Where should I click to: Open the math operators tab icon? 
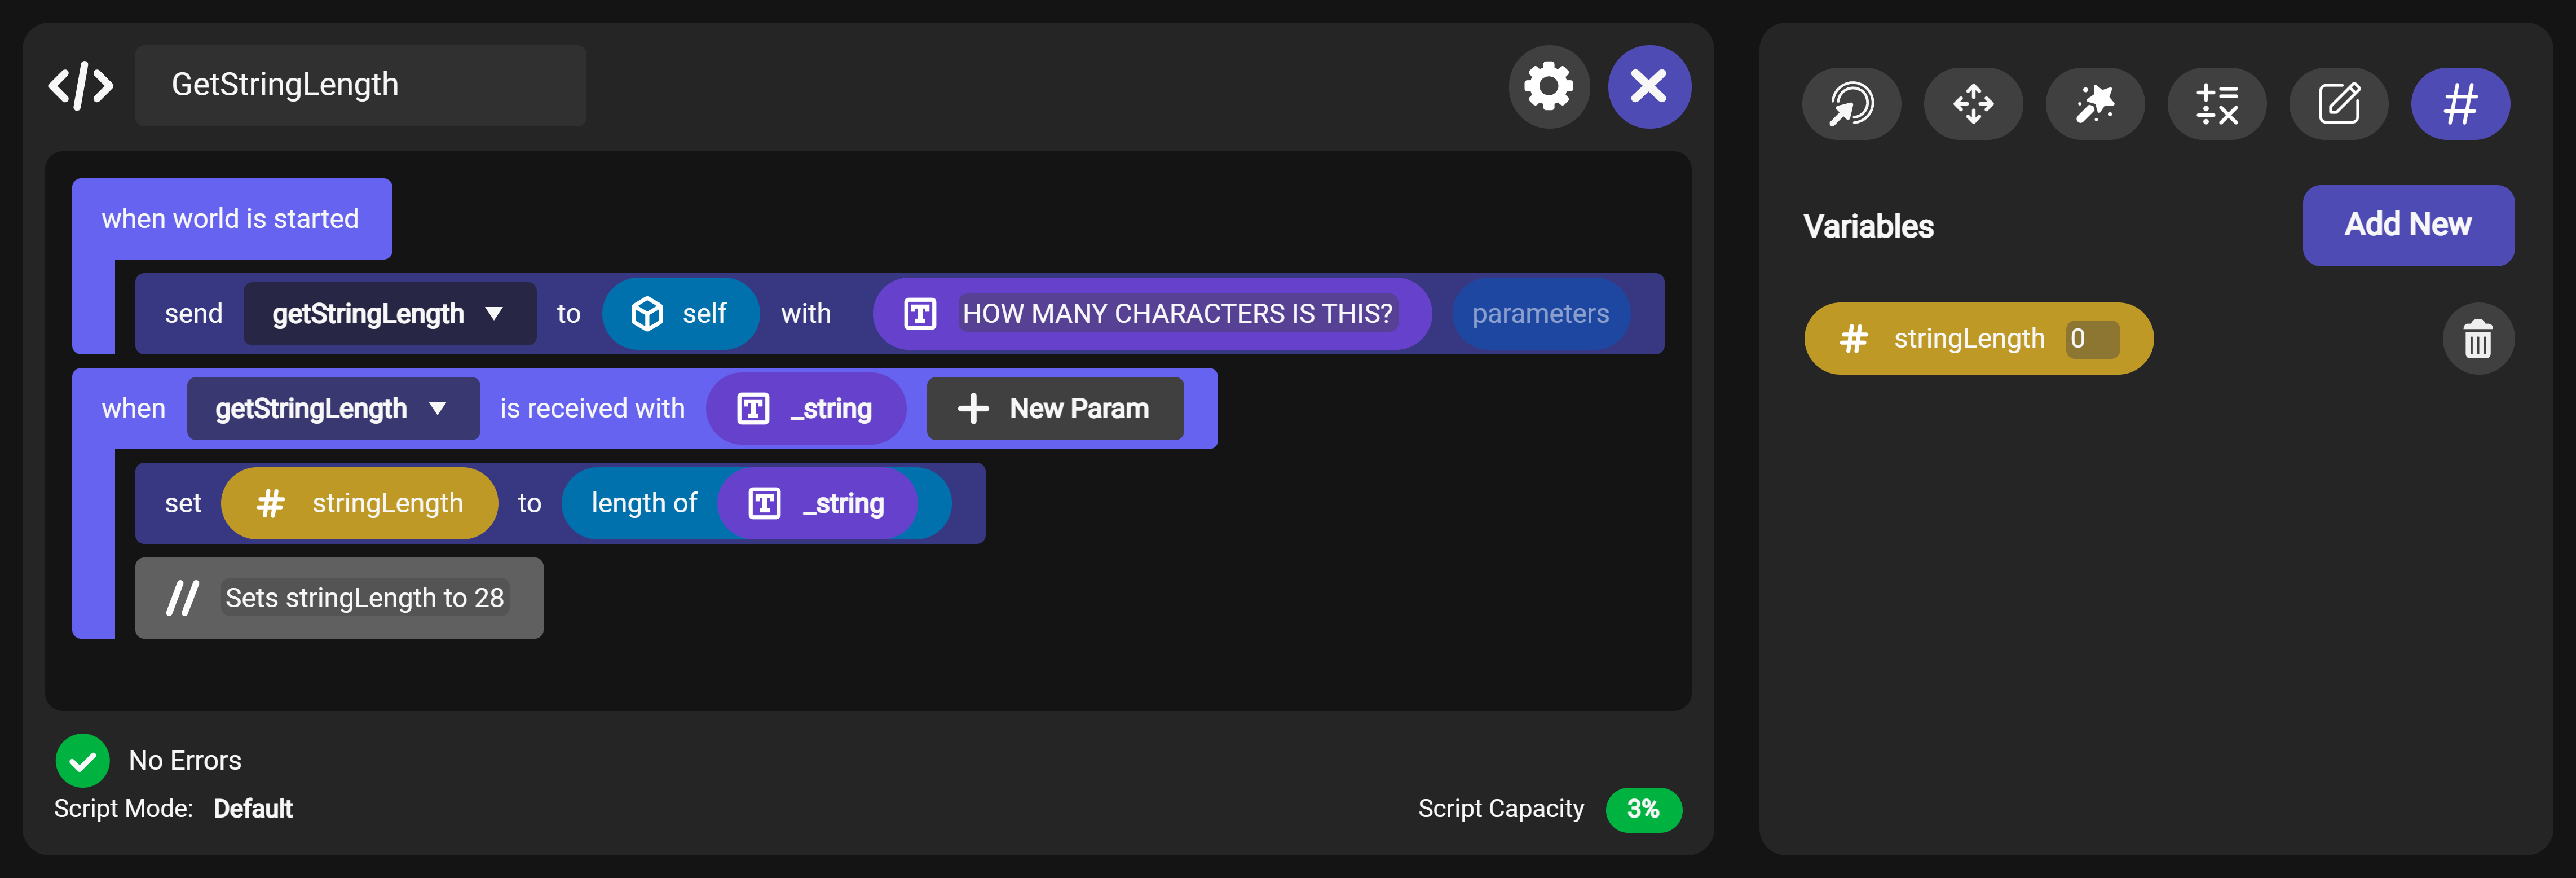[x=2216, y=104]
